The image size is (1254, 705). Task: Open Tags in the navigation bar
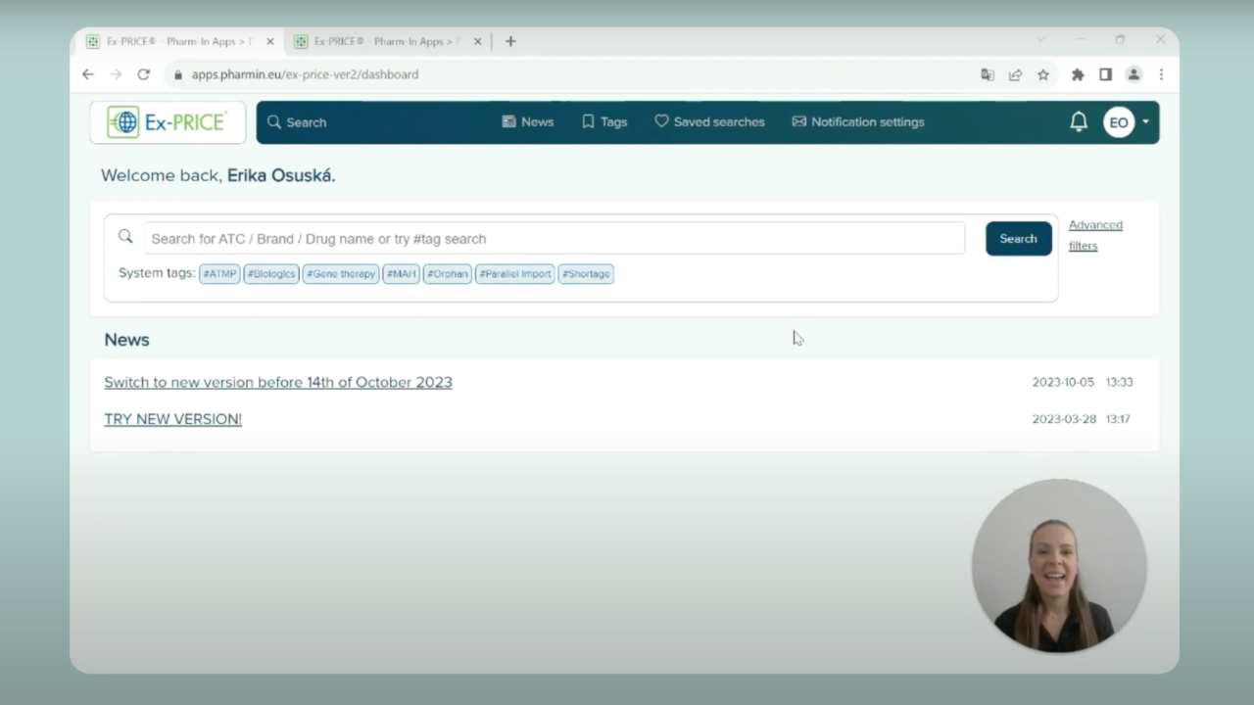point(604,122)
